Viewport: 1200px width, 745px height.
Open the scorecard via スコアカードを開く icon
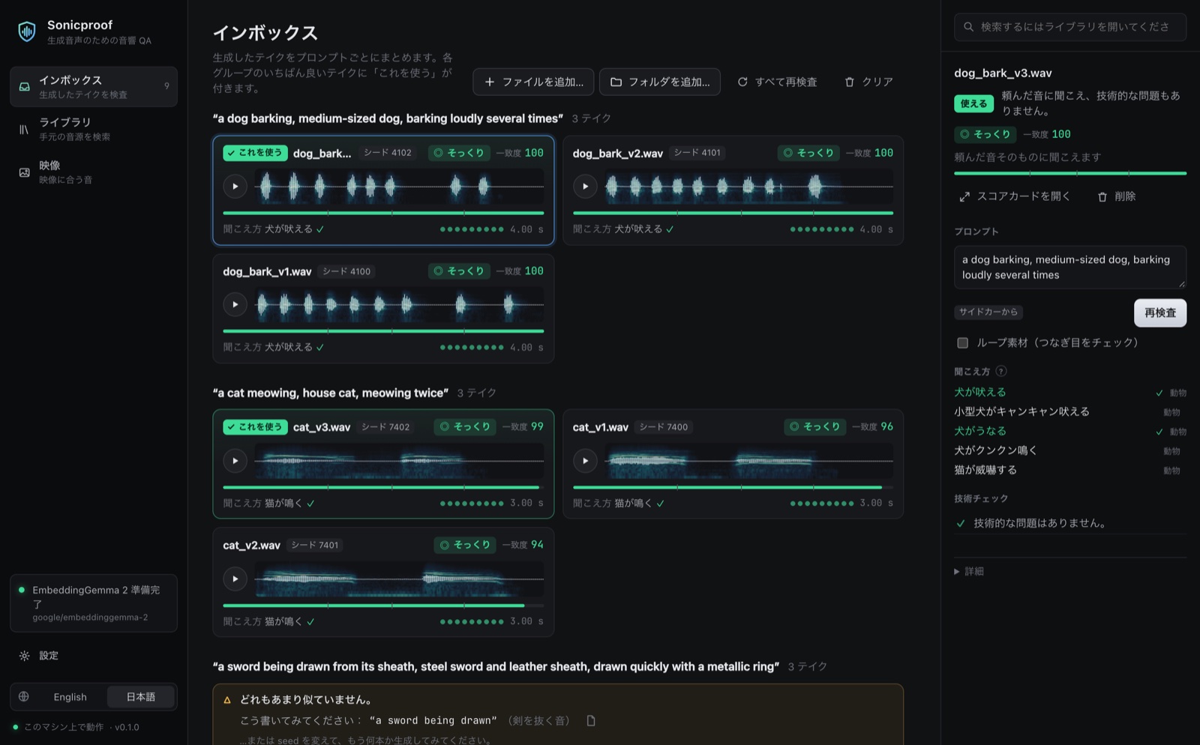pos(964,197)
